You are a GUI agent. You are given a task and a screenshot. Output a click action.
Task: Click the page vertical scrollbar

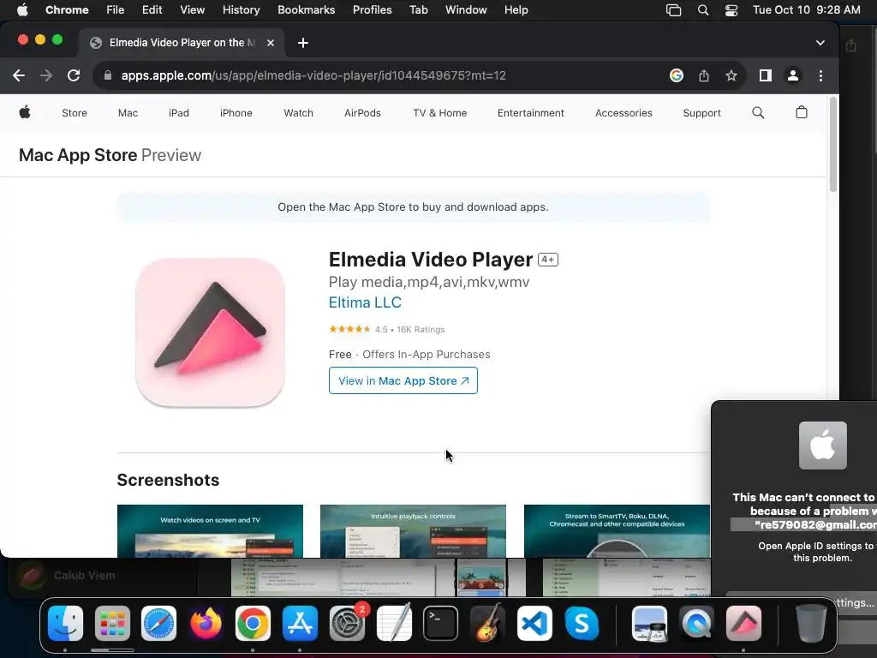(x=832, y=144)
